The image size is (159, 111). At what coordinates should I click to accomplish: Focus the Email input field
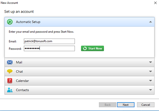coord(49,41)
